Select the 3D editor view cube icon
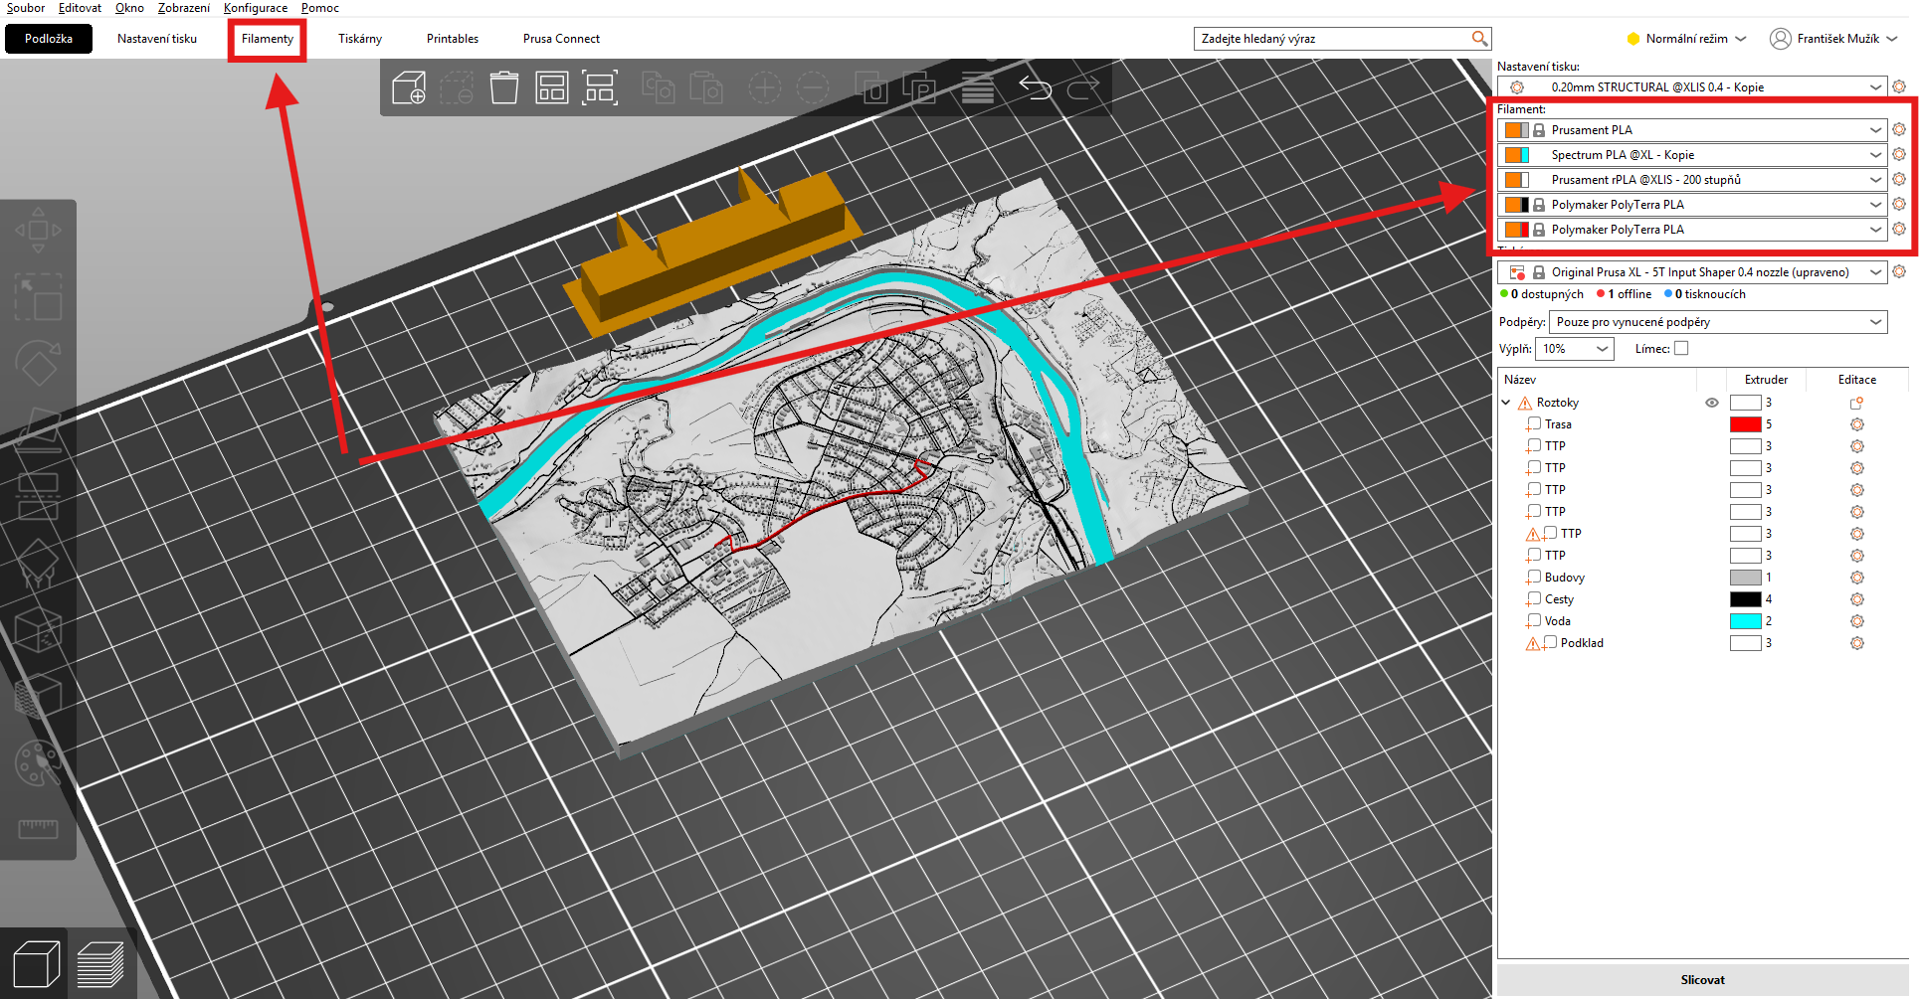The width and height of the screenshot is (1919, 999). [x=35, y=964]
